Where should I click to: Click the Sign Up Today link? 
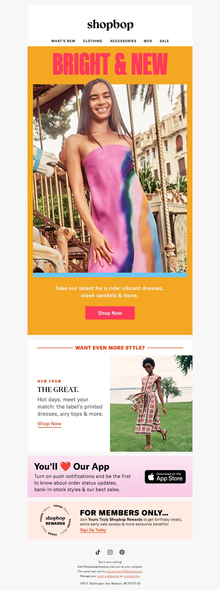click(x=93, y=530)
